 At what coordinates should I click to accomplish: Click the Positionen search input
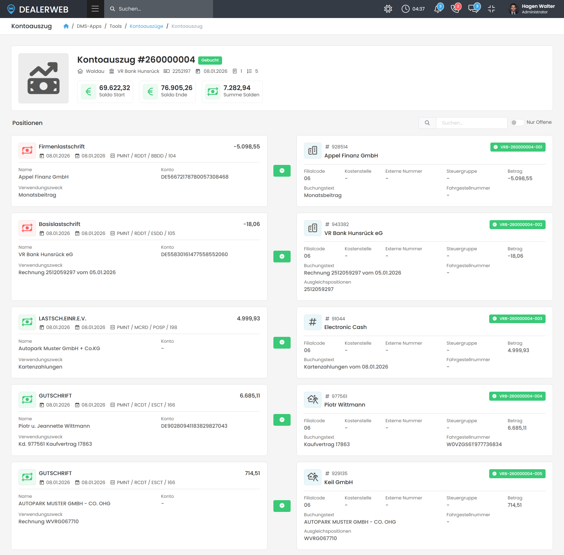472,123
